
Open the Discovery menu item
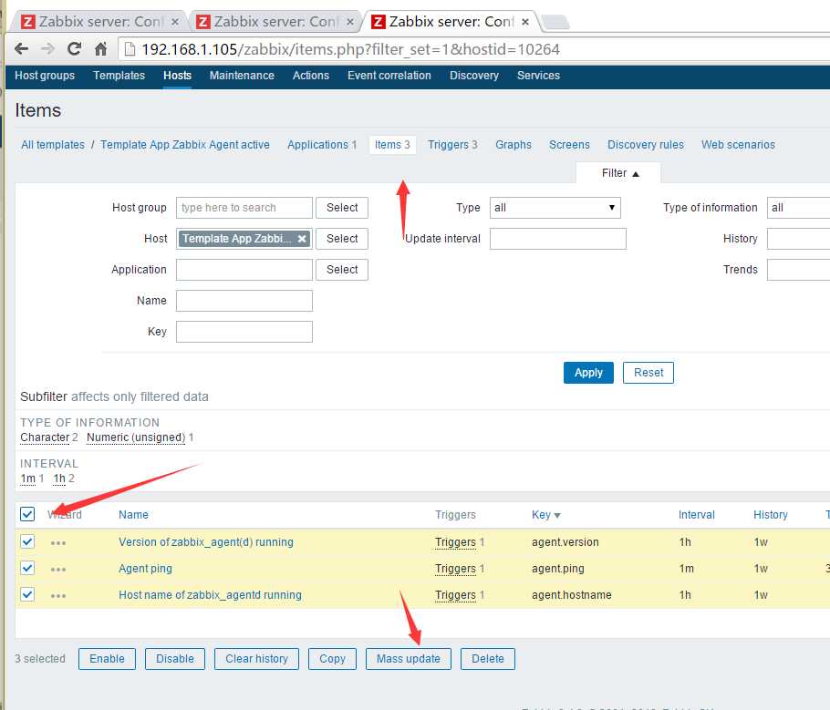click(474, 75)
